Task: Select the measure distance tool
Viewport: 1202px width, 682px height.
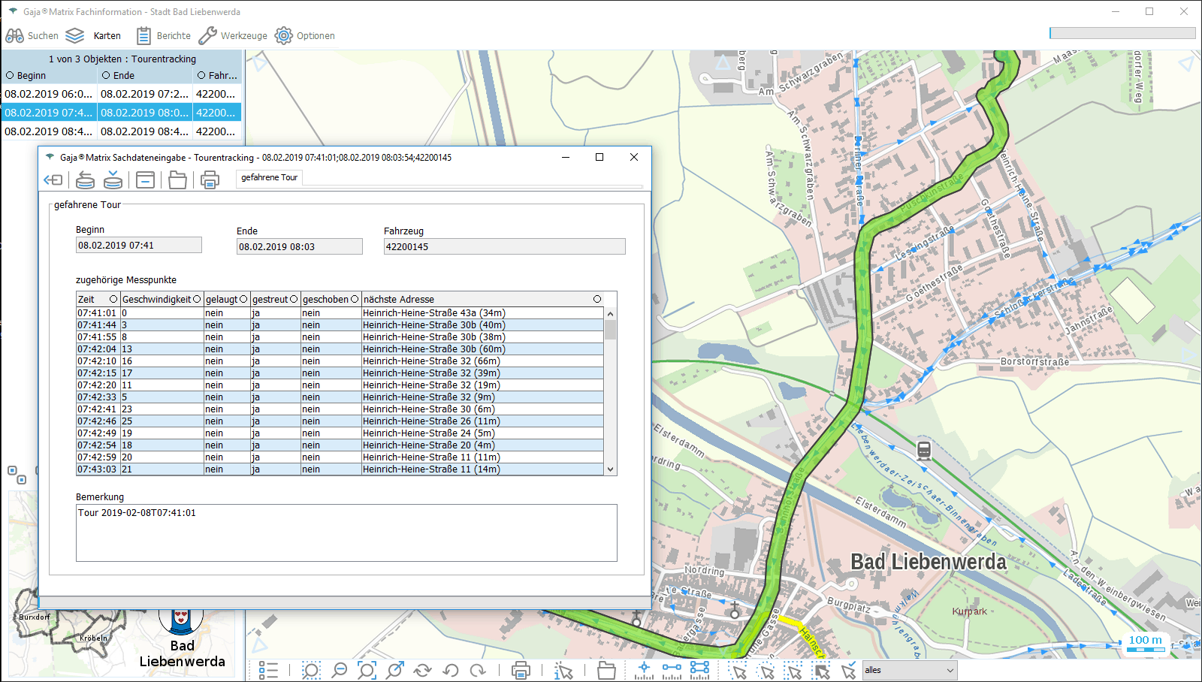Action: (x=672, y=670)
